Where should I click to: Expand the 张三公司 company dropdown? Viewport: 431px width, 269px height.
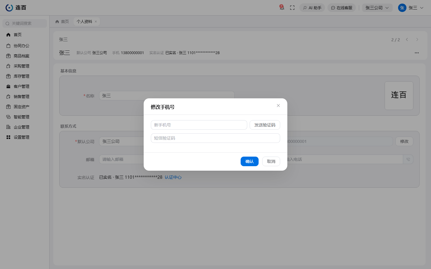click(377, 8)
